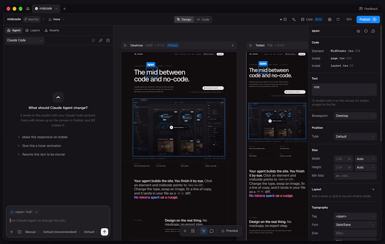This screenshot has width=385, height=244.
Task: Select the frame tool in the canvas toolbar
Action: pyautogui.click(x=193, y=231)
